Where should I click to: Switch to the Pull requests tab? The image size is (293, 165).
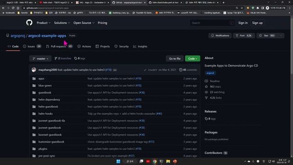pyautogui.click(x=59, y=46)
